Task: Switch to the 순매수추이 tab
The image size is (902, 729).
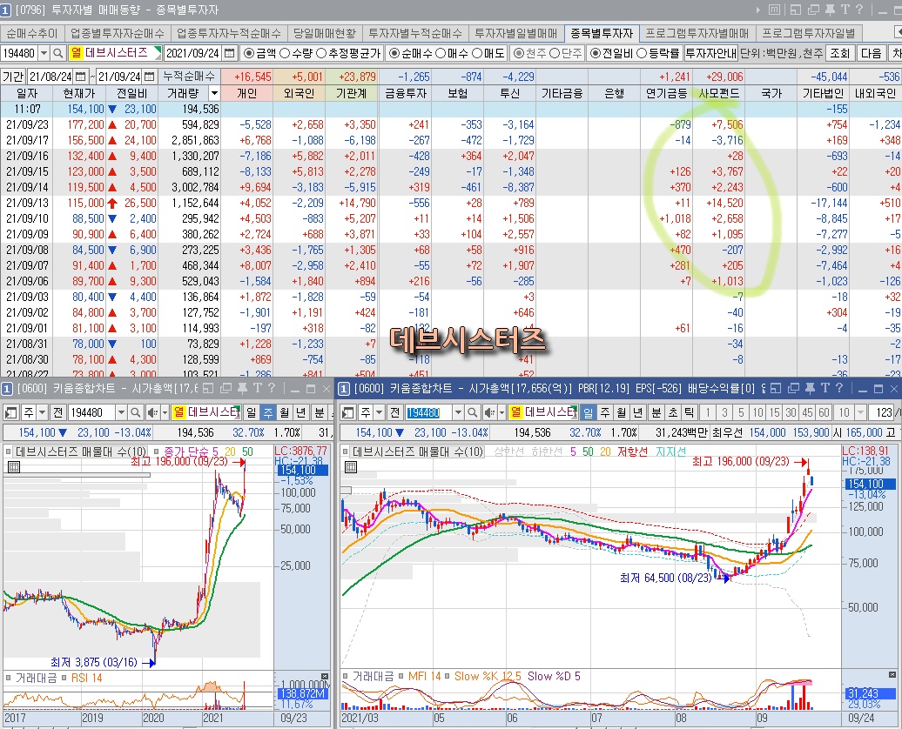Action: [32, 33]
